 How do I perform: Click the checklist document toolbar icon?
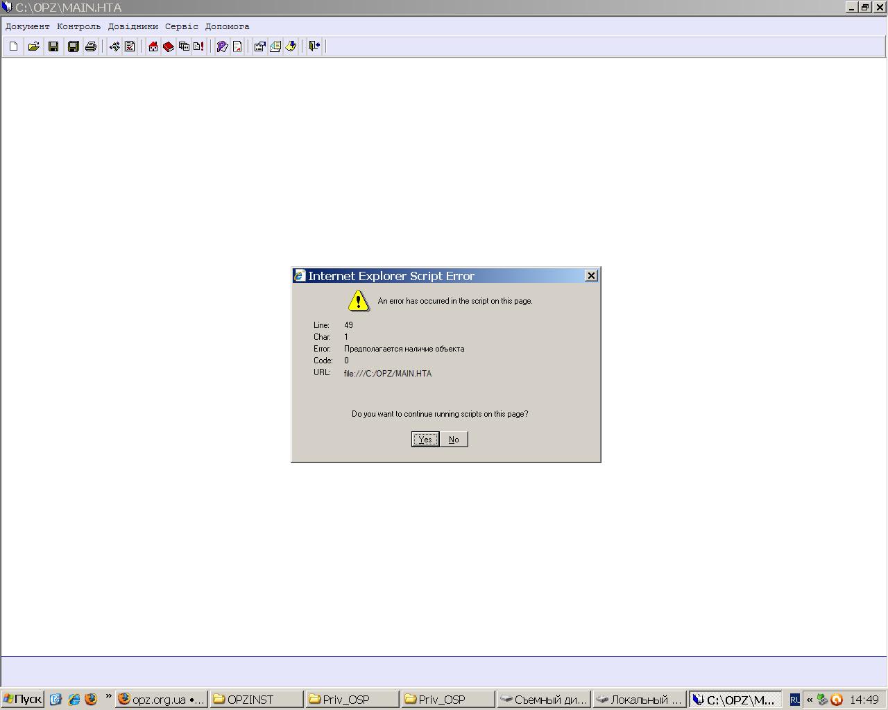pos(130,46)
